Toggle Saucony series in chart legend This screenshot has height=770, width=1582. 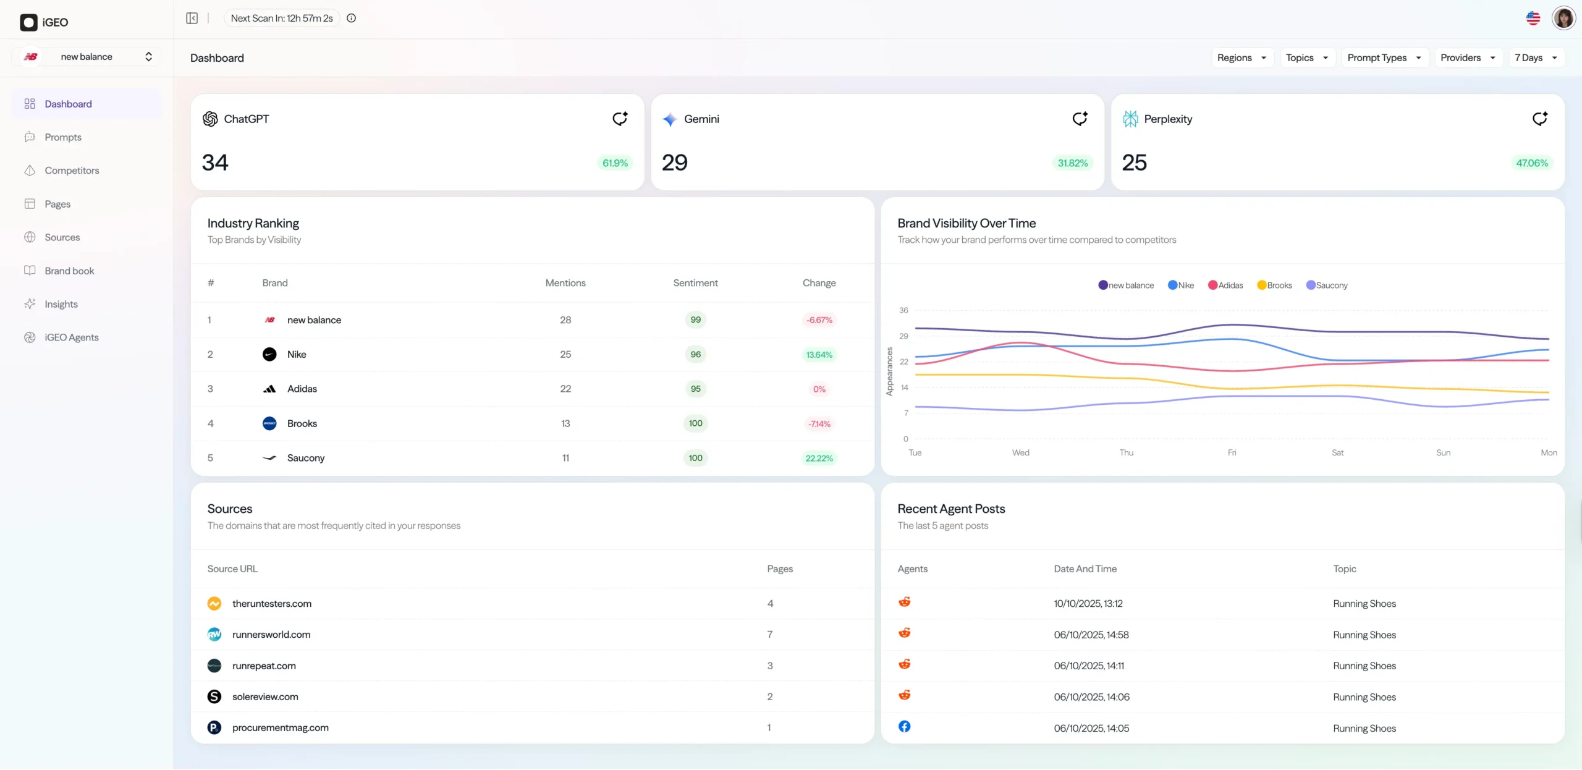tap(1327, 285)
